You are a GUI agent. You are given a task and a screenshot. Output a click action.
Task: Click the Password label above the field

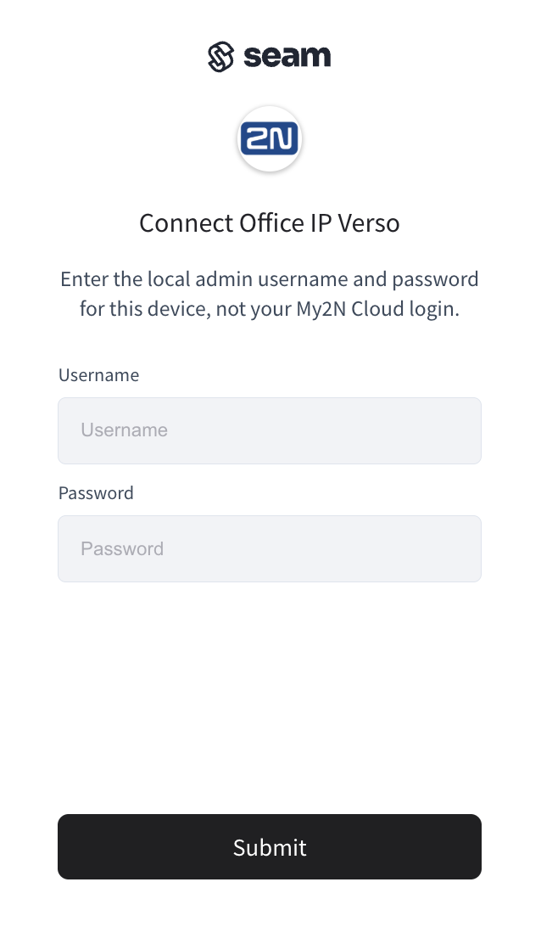[96, 492]
